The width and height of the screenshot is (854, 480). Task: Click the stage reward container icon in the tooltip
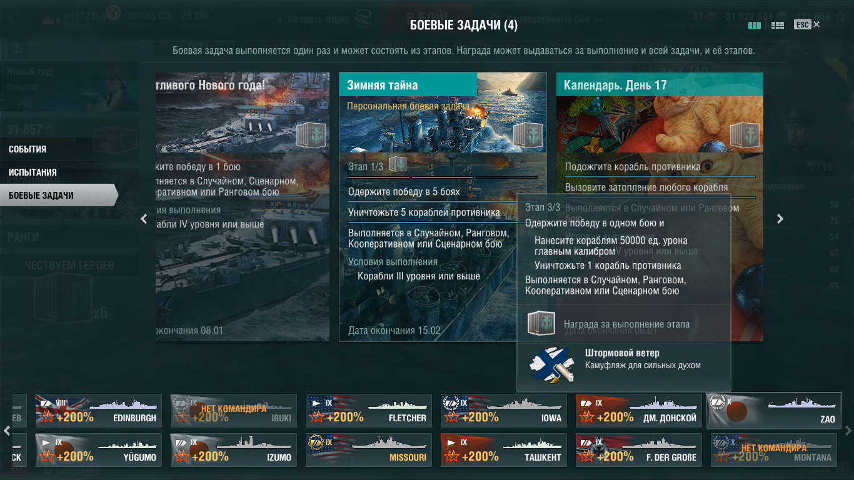click(x=541, y=324)
